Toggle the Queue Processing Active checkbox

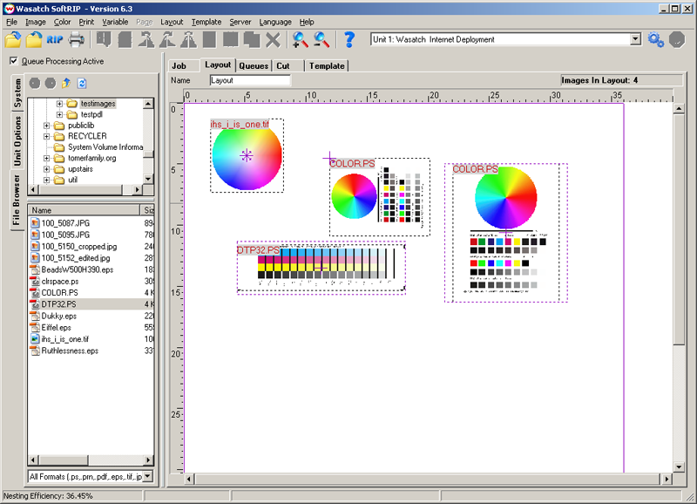click(x=14, y=61)
